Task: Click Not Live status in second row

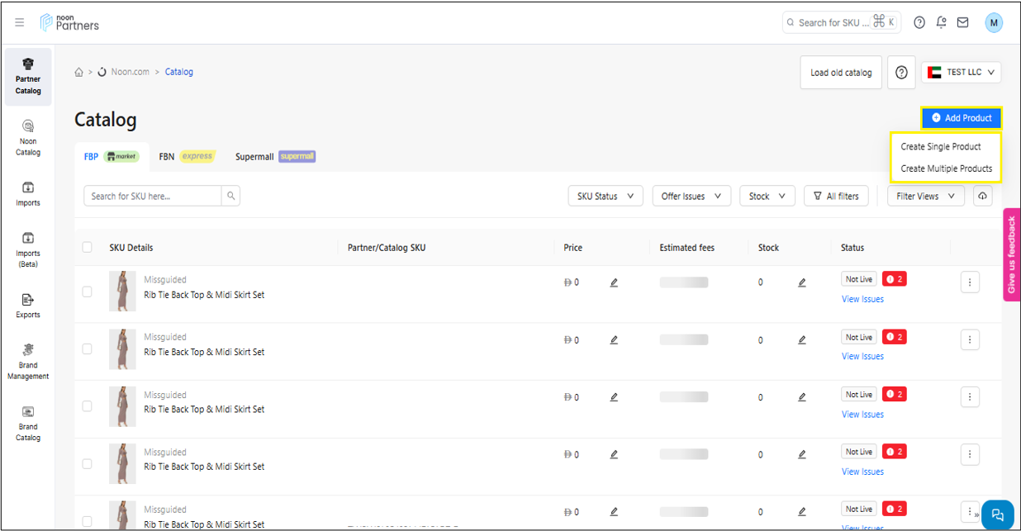Action: (859, 337)
